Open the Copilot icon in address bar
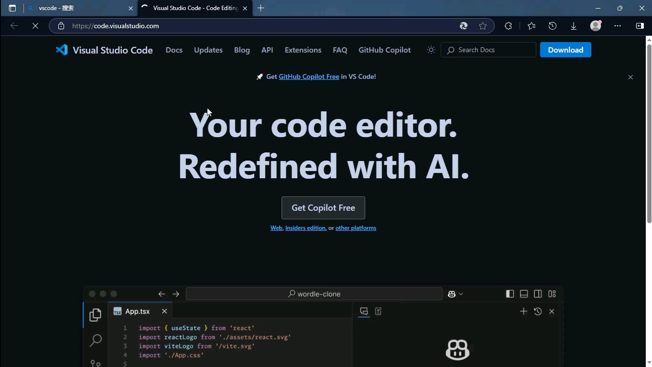Image resolution: width=652 pixels, height=367 pixels. pyautogui.click(x=463, y=26)
